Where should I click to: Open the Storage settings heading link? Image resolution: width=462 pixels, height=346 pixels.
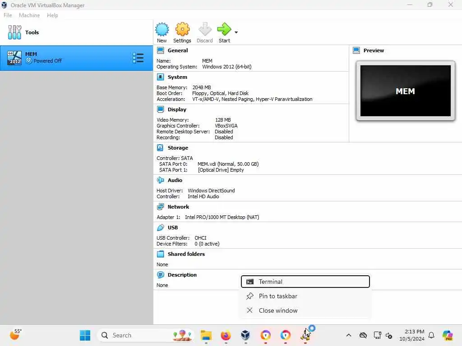pyautogui.click(x=178, y=148)
